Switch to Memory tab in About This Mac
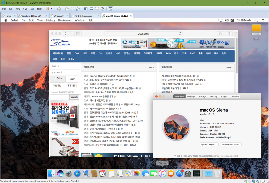This screenshot has width=269, height=183. [x=213, y=96]
